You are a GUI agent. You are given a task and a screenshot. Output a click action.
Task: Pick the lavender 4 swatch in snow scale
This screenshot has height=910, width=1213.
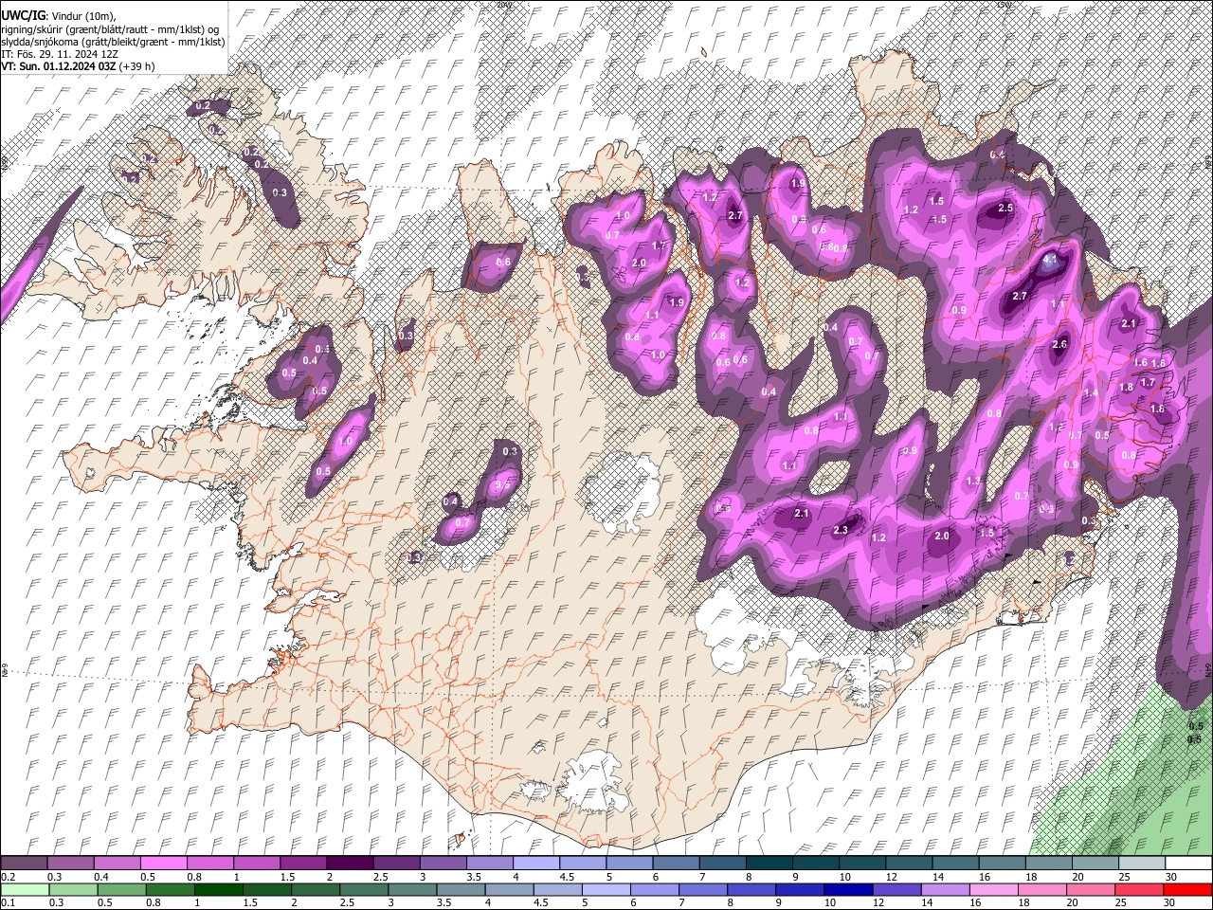pyautogui.click(x=534, y=863)
